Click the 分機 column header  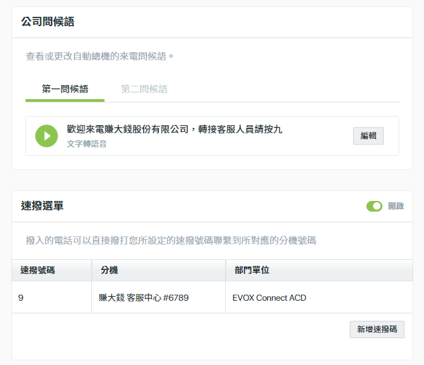pos(159,270)
